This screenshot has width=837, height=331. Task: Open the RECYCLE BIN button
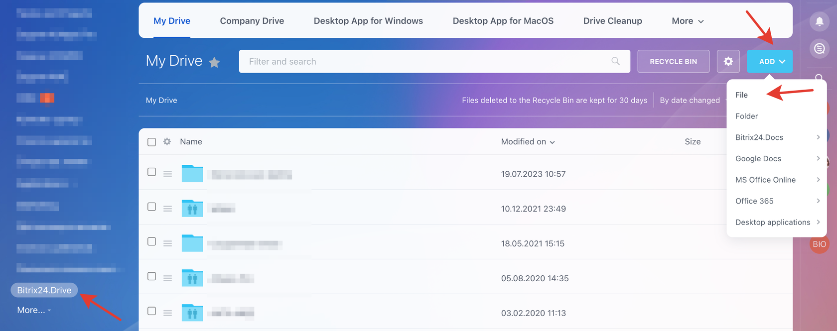674,61
